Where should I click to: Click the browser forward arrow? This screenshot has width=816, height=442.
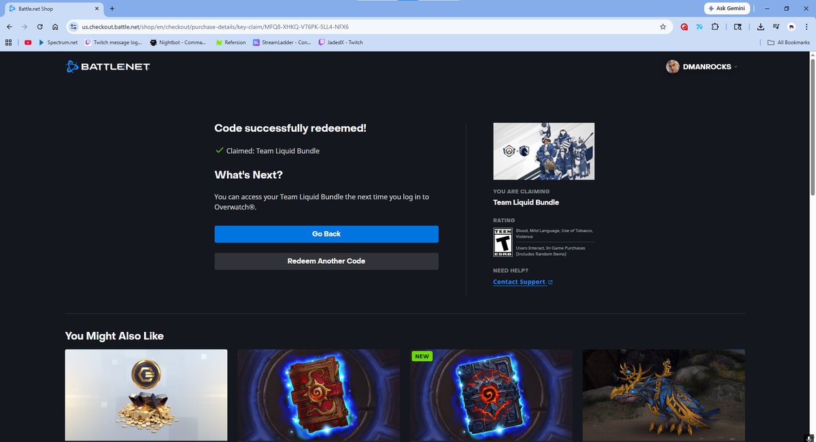(x=25, y=27)
